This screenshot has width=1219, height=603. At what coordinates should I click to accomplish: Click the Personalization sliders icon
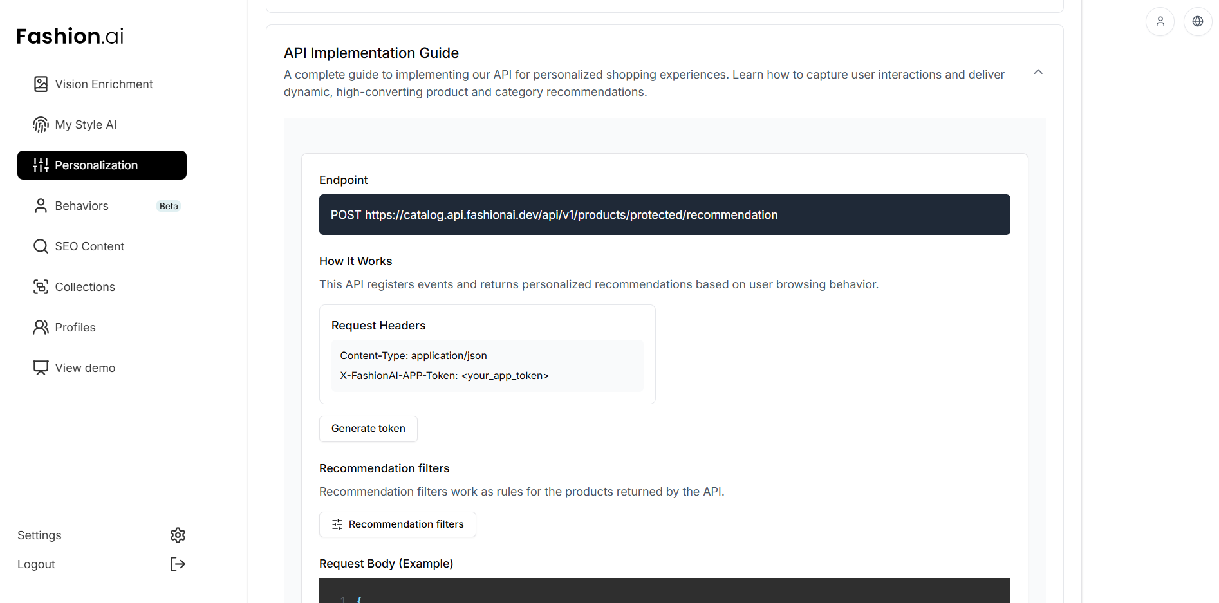tap(41, 165)
